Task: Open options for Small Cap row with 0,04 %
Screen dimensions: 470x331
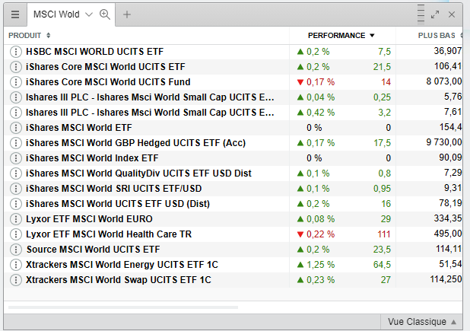Action: coord(15,97)
